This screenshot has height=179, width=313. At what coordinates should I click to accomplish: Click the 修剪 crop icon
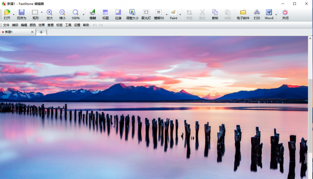[189, 14]
